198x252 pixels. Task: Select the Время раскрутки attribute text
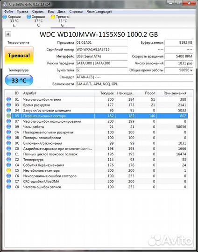pyautogui.click(x=36, y=105)
